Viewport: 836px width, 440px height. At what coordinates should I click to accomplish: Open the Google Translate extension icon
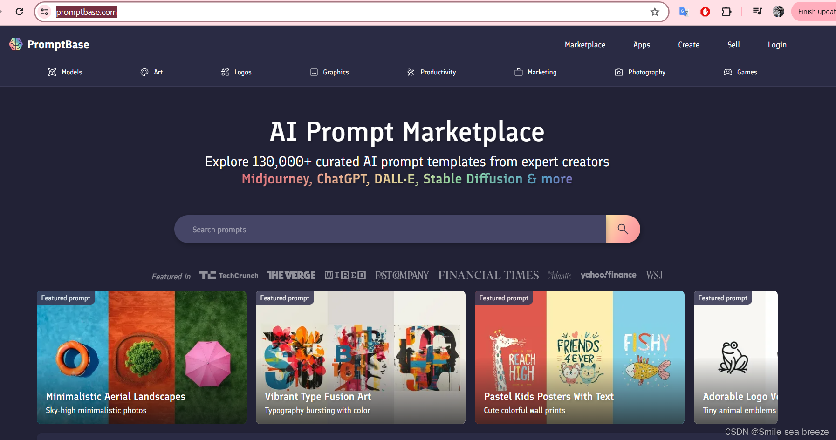click(684, 12)
